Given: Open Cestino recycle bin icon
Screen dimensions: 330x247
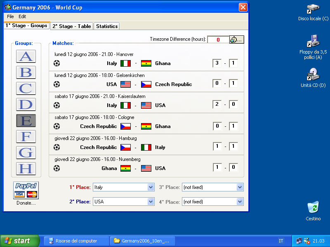Looking at the screenshot, I should pyautogui.click(x=313, y=211).
